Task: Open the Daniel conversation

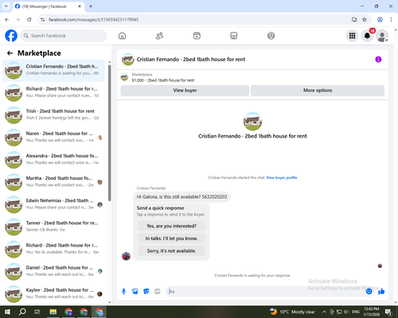Action: click(53, 272)
